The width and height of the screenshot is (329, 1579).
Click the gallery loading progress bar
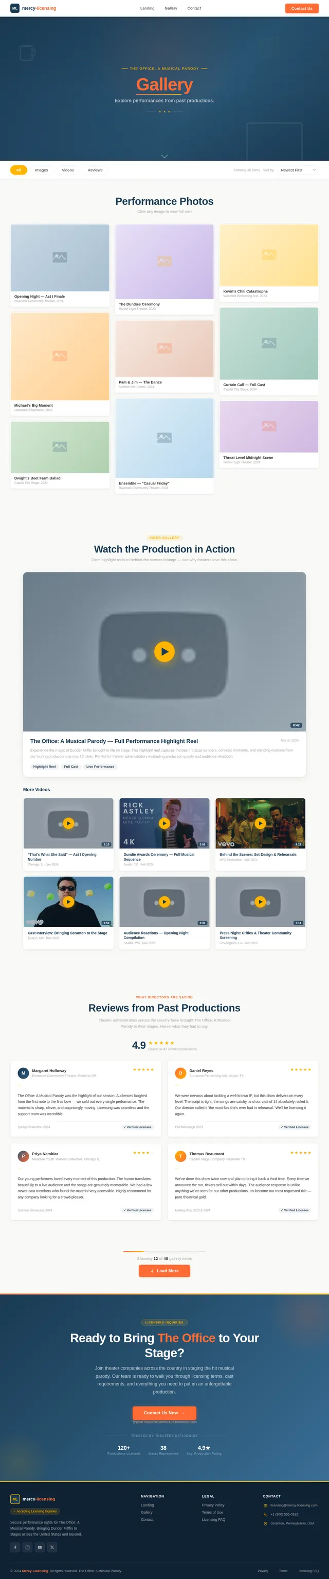164,1251
